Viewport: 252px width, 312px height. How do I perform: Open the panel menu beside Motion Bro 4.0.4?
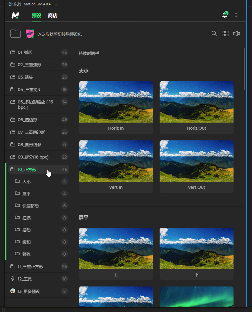click(x=56, y=4)
